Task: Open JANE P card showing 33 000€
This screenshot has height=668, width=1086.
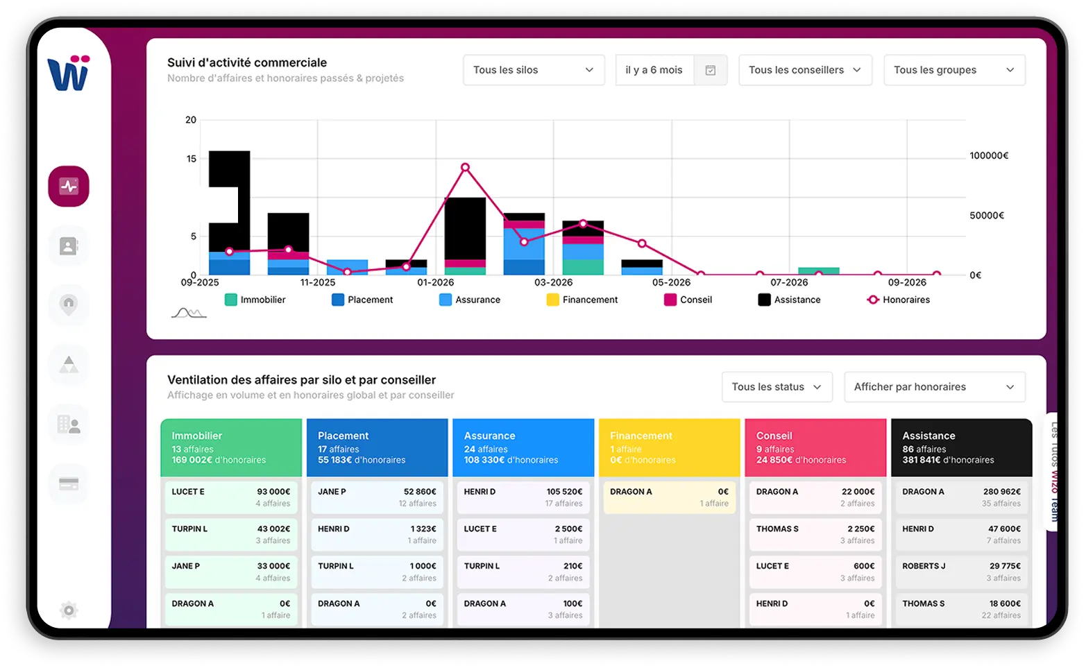Action: click(231, 572)
